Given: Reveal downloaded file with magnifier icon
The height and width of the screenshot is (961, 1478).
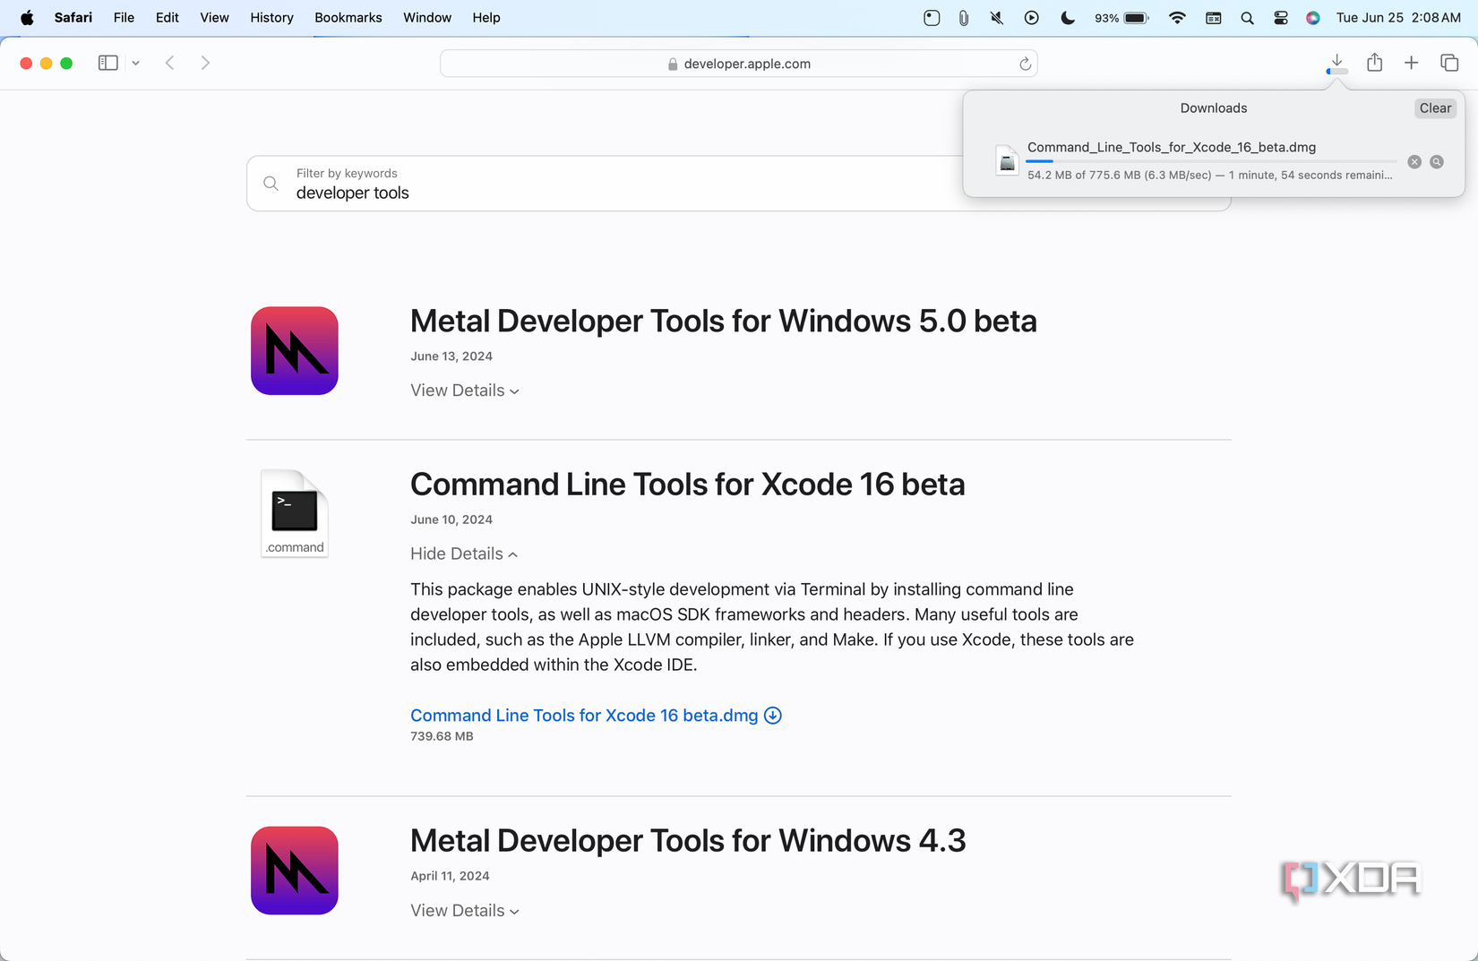Looking at the screenshot, I should click(x=1436, y=162).
